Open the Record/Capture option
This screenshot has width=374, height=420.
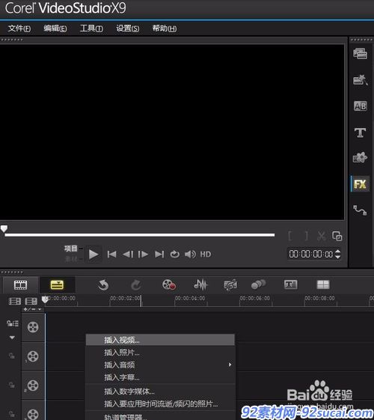[169, 285]
